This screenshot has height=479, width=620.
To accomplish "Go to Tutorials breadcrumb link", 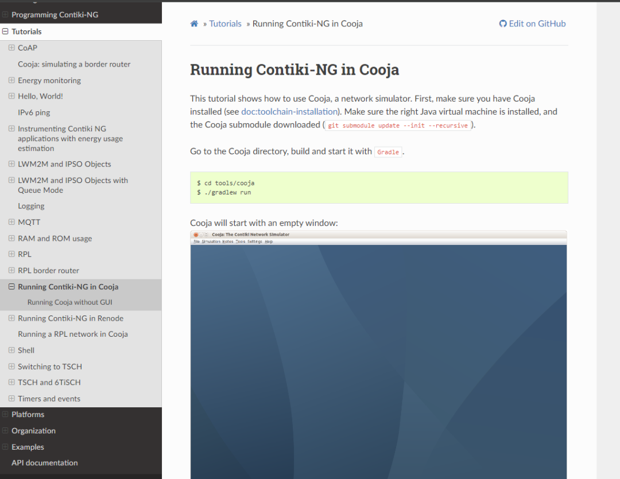I will pyautogui.click(x=225, y=24).
